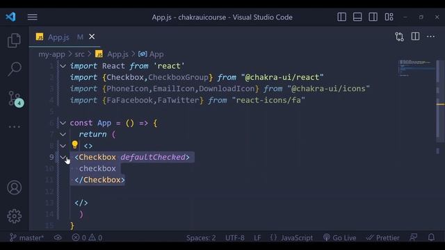Select the App.js editor tab
Viewport: 445px width, 250px height.
click(x=65, y=37)
